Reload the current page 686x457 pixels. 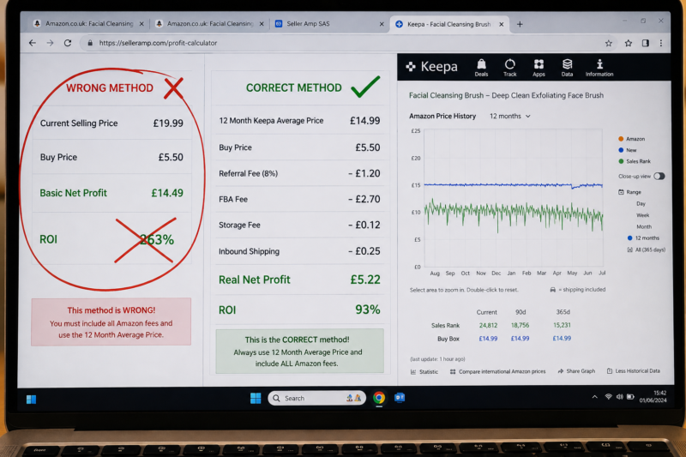[68, 43]
